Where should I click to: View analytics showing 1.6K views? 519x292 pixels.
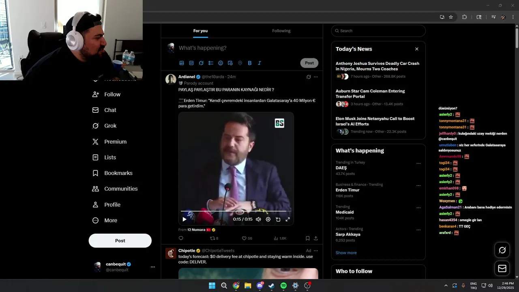point(280,238)
